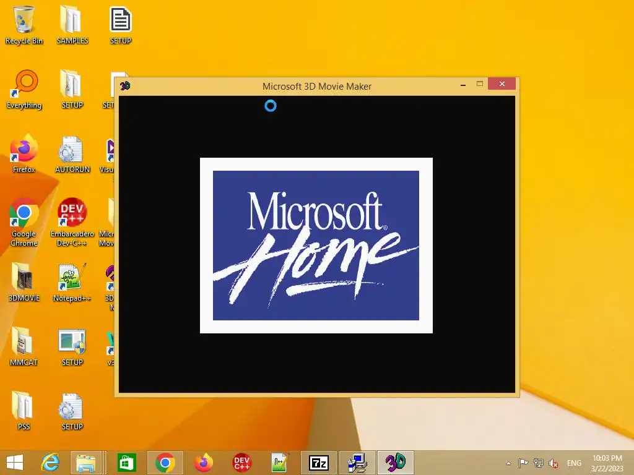
Task: Select the 3DMOVIE folder icon
Action: pyautogui.click(x=24, y=282)
